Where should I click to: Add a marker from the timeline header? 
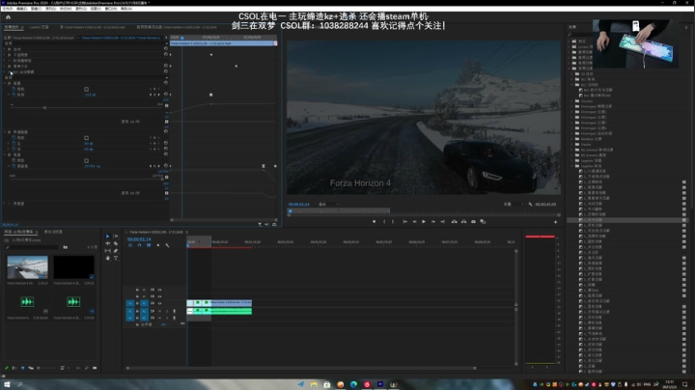click(x=157, y=245)
